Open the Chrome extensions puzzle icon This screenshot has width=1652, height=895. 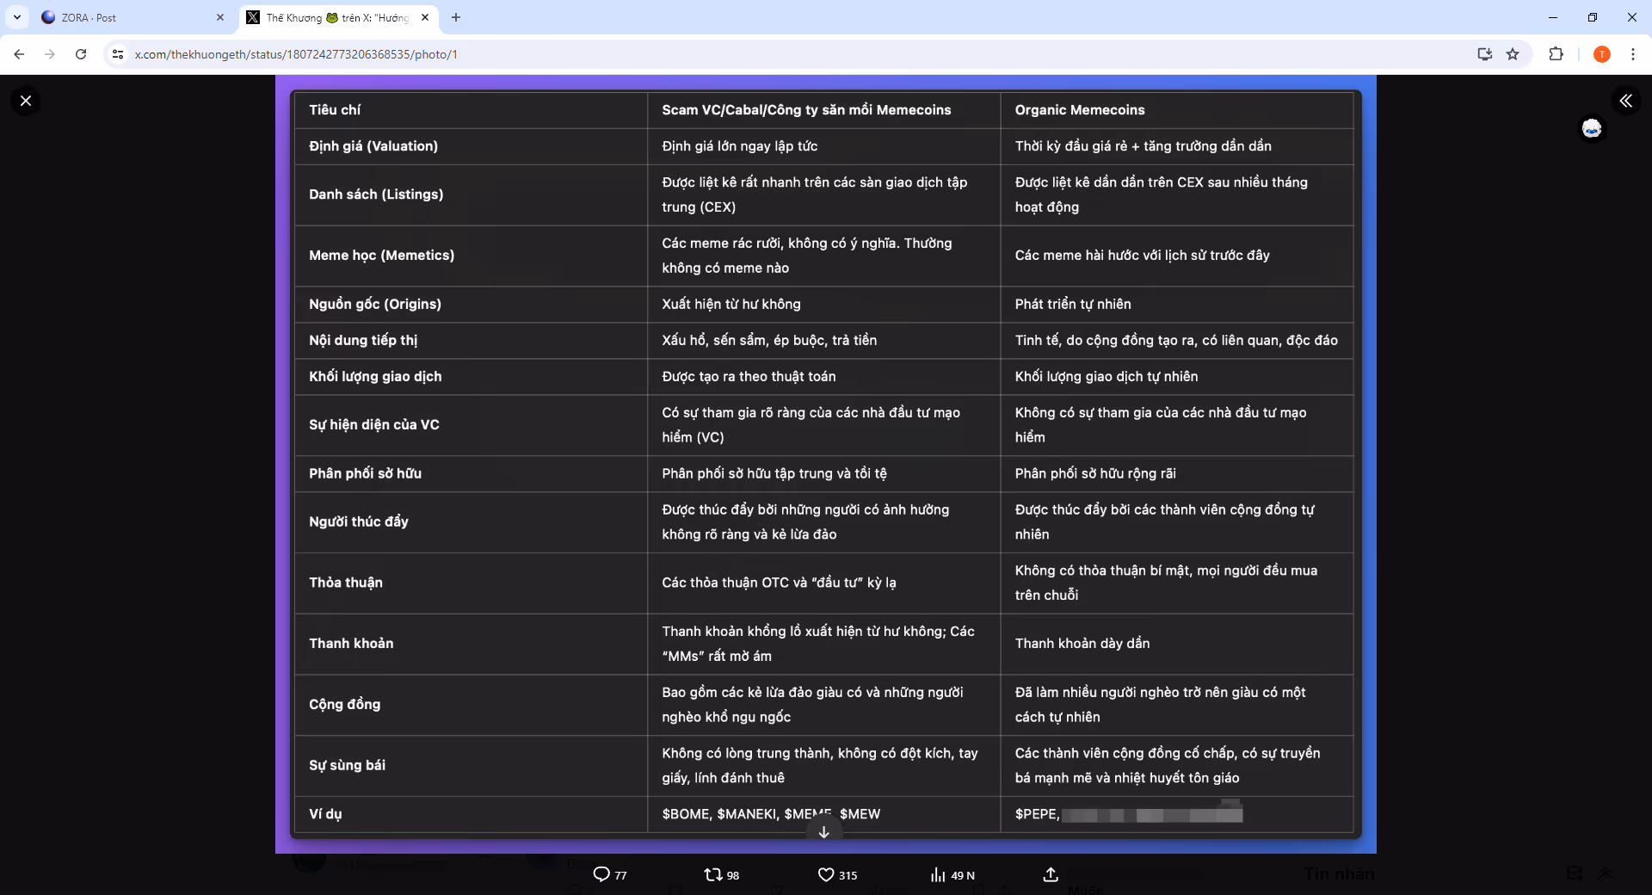tap(1556, 54)
